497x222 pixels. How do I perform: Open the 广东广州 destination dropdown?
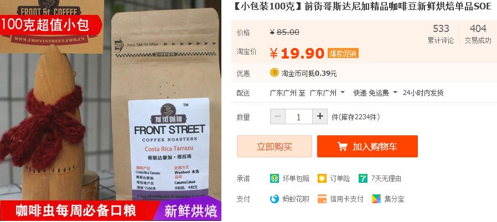pos(327,93)
